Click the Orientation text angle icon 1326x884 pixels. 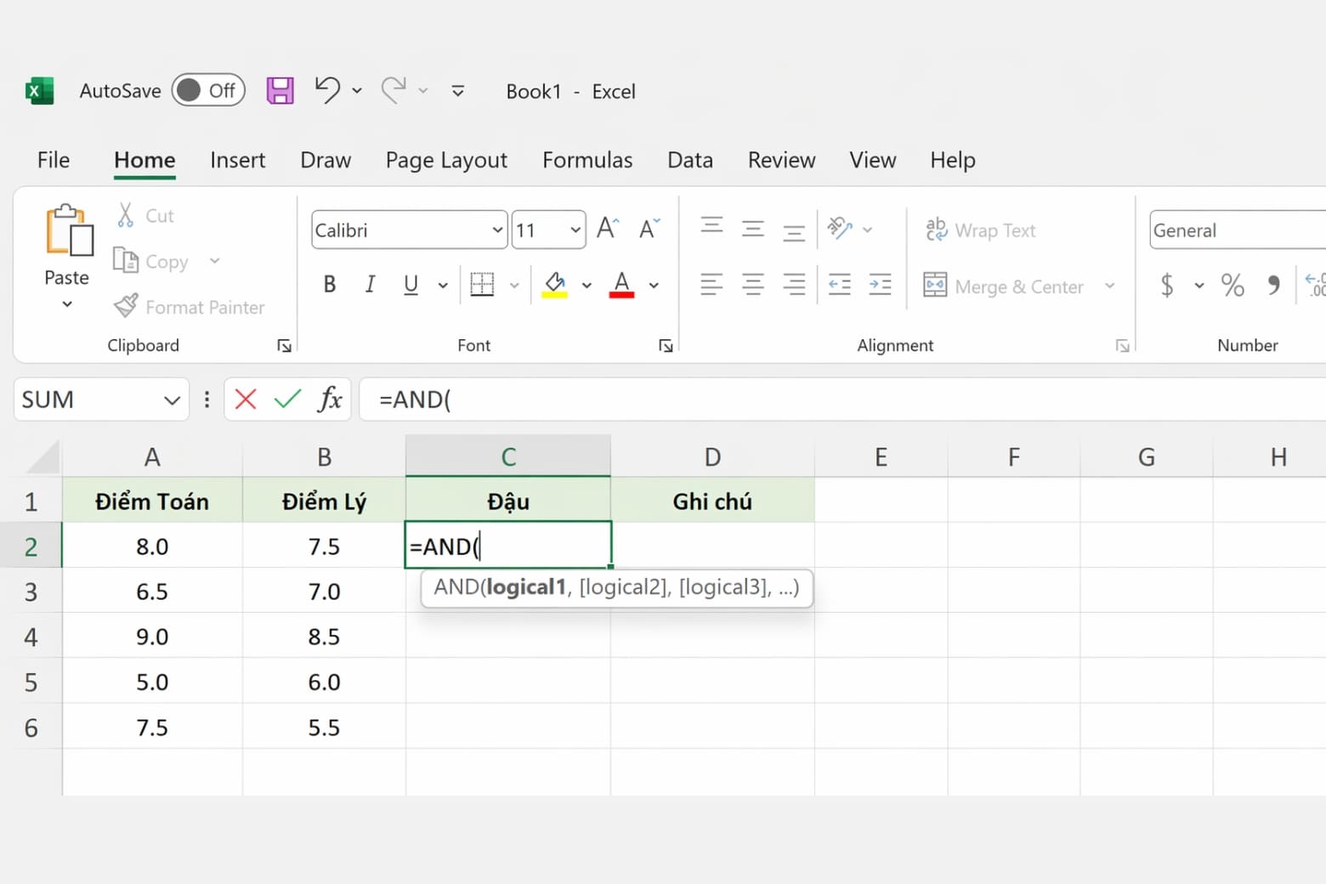(840, 228)
